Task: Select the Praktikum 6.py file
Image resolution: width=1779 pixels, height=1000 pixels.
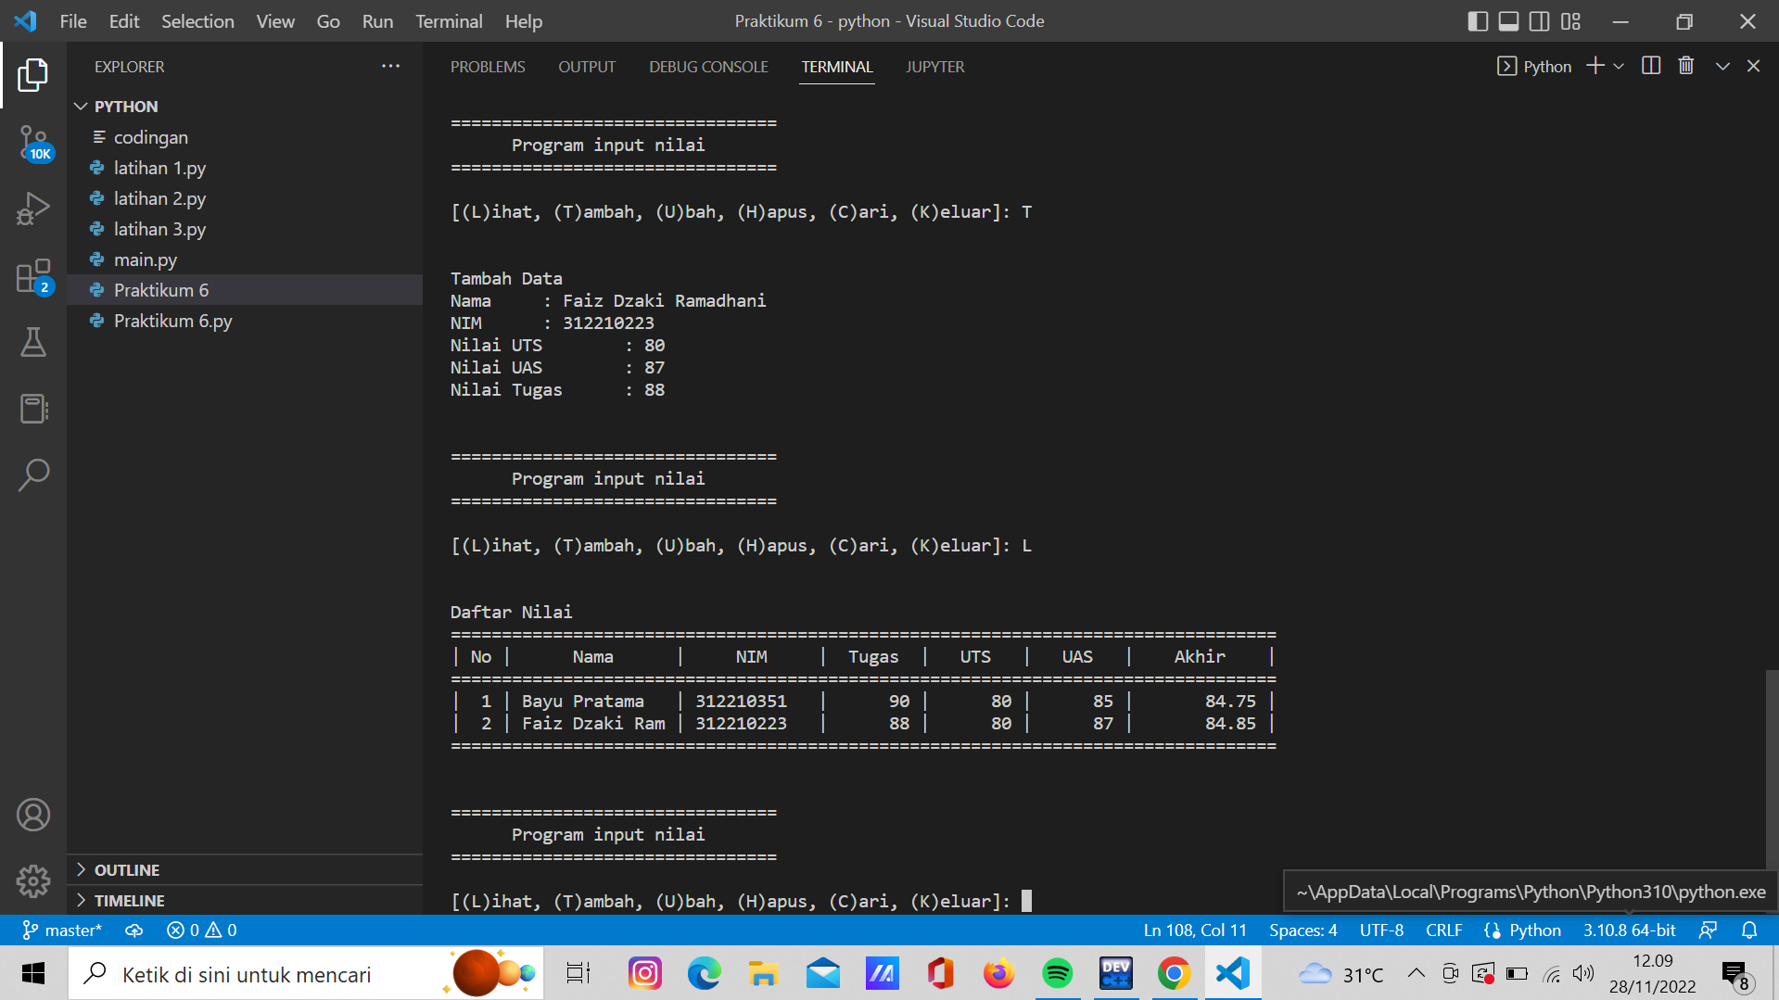Action: click(173, 321)
